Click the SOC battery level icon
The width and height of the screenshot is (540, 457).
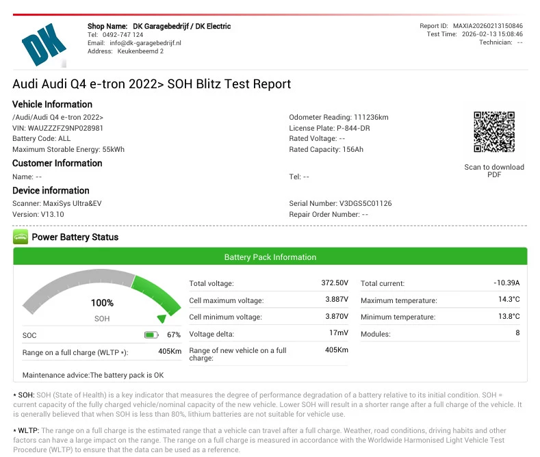click(x=151, y=335)
